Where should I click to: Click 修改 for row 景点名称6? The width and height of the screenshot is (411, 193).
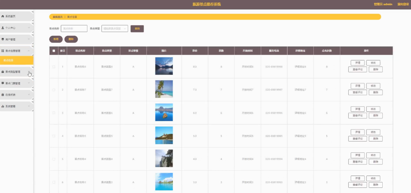(373, 109)
